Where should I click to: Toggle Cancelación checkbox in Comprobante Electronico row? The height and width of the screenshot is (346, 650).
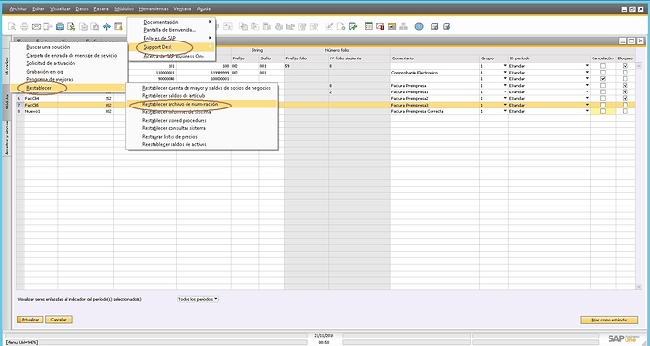603,73
